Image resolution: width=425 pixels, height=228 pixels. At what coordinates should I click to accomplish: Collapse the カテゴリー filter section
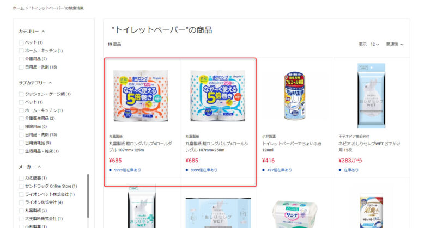(43, 32)
